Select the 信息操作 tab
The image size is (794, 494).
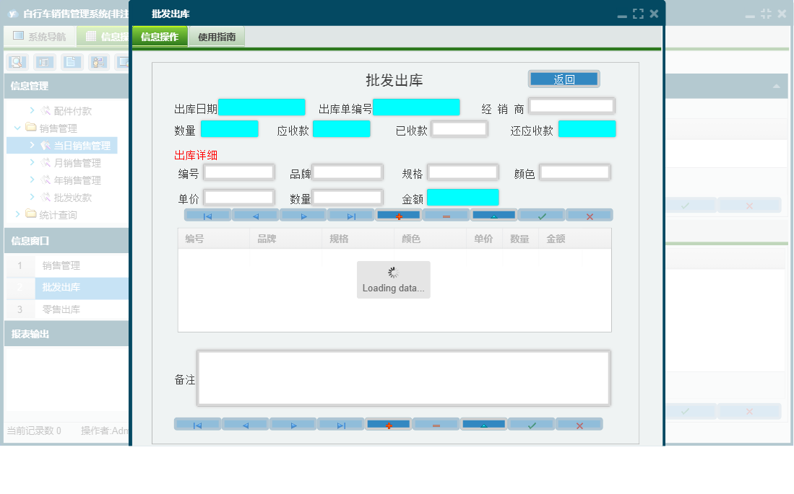[160, 35]
